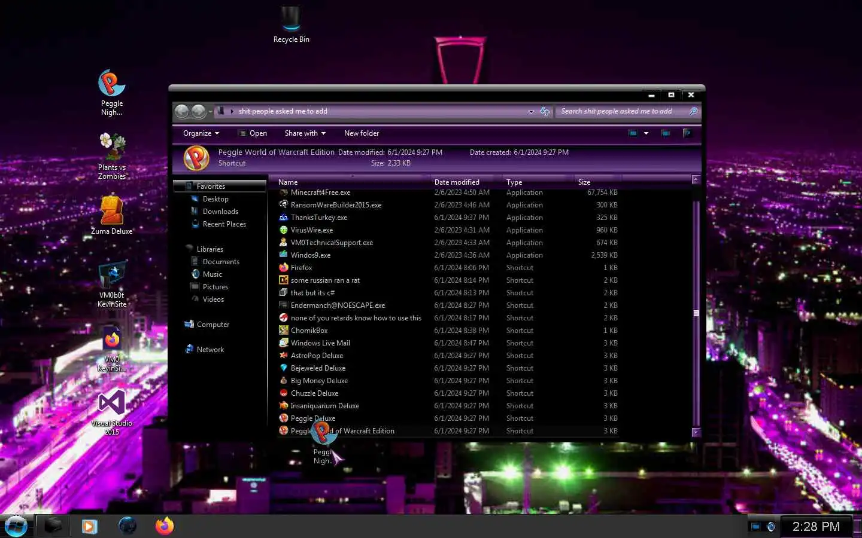Click the help icon in the Explorer toolbar

687,133
